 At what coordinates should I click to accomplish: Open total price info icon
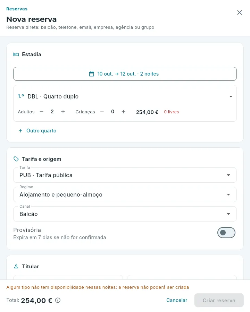[x=58, y=300]
